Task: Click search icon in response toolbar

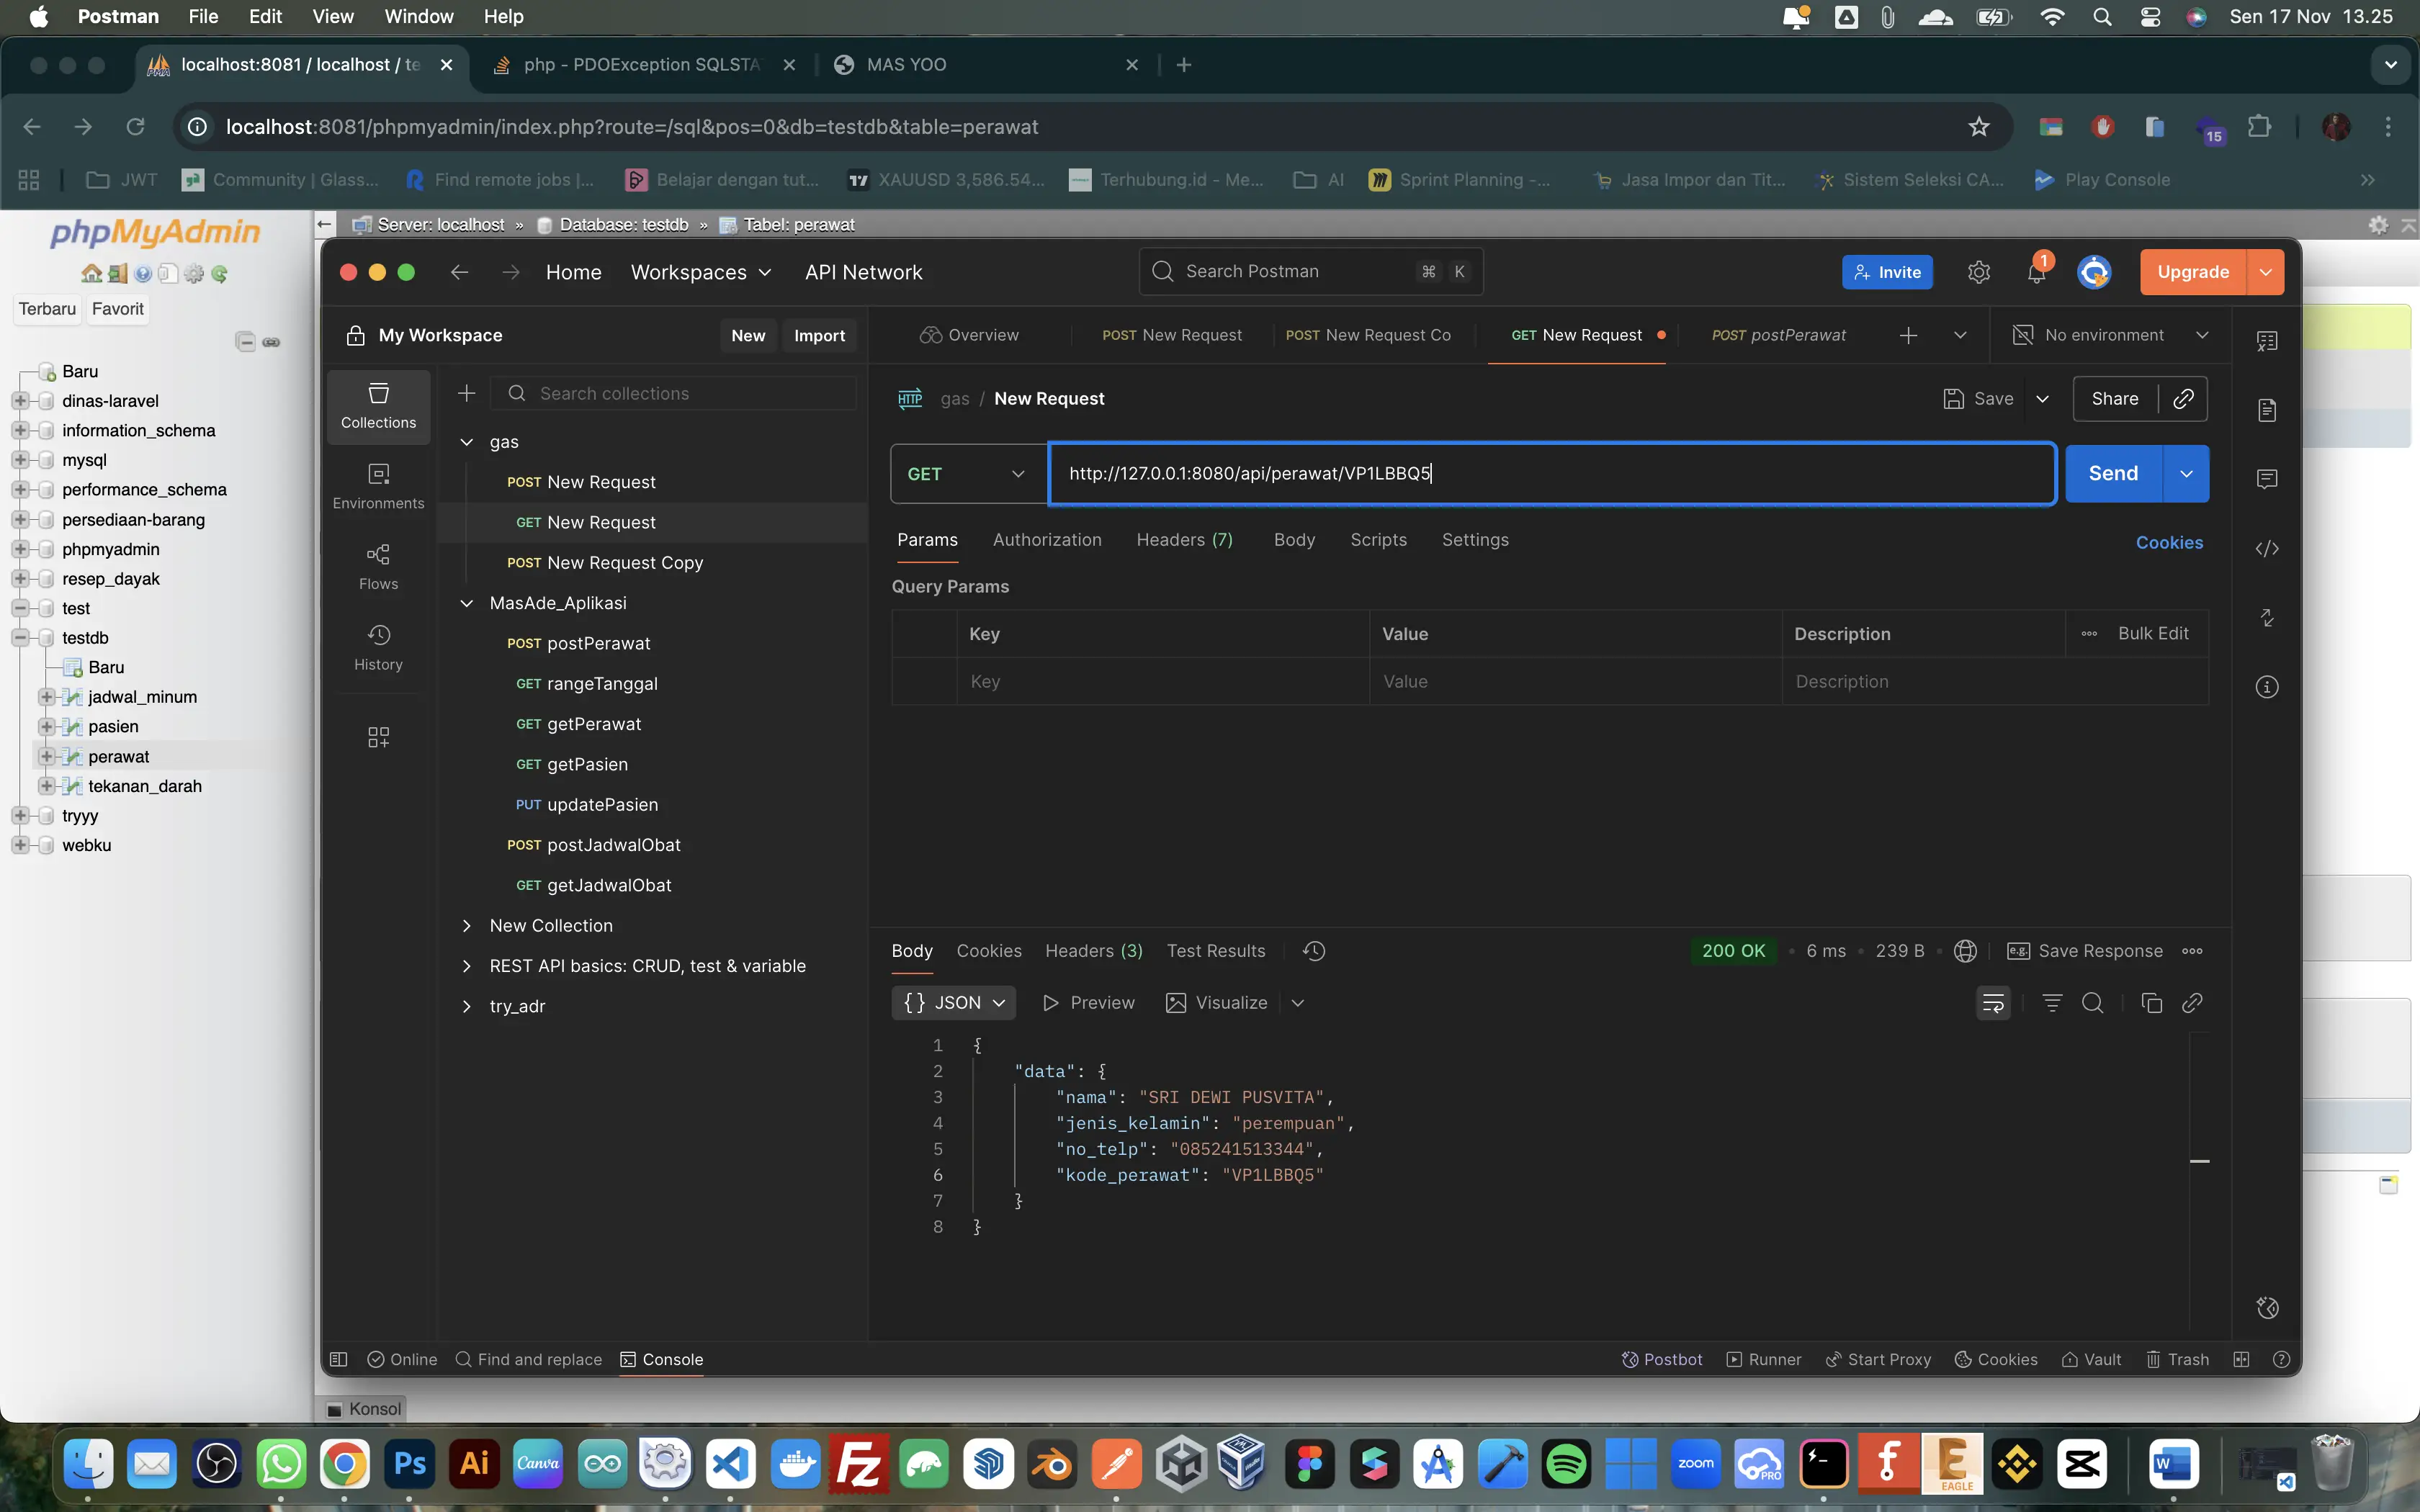Action: 2092,1003
